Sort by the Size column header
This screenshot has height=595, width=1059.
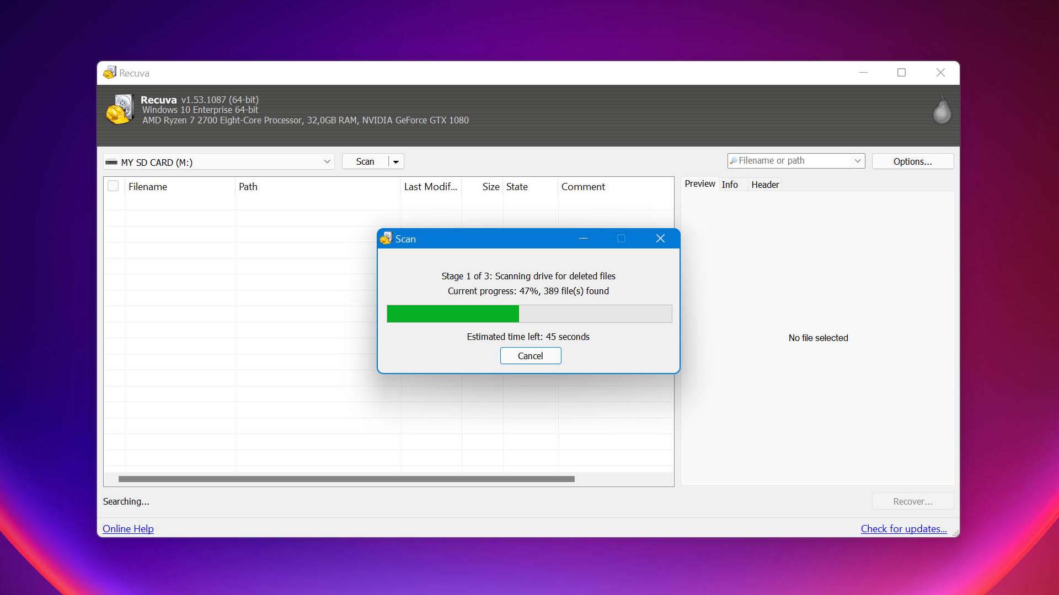click(x=483, y=187)
